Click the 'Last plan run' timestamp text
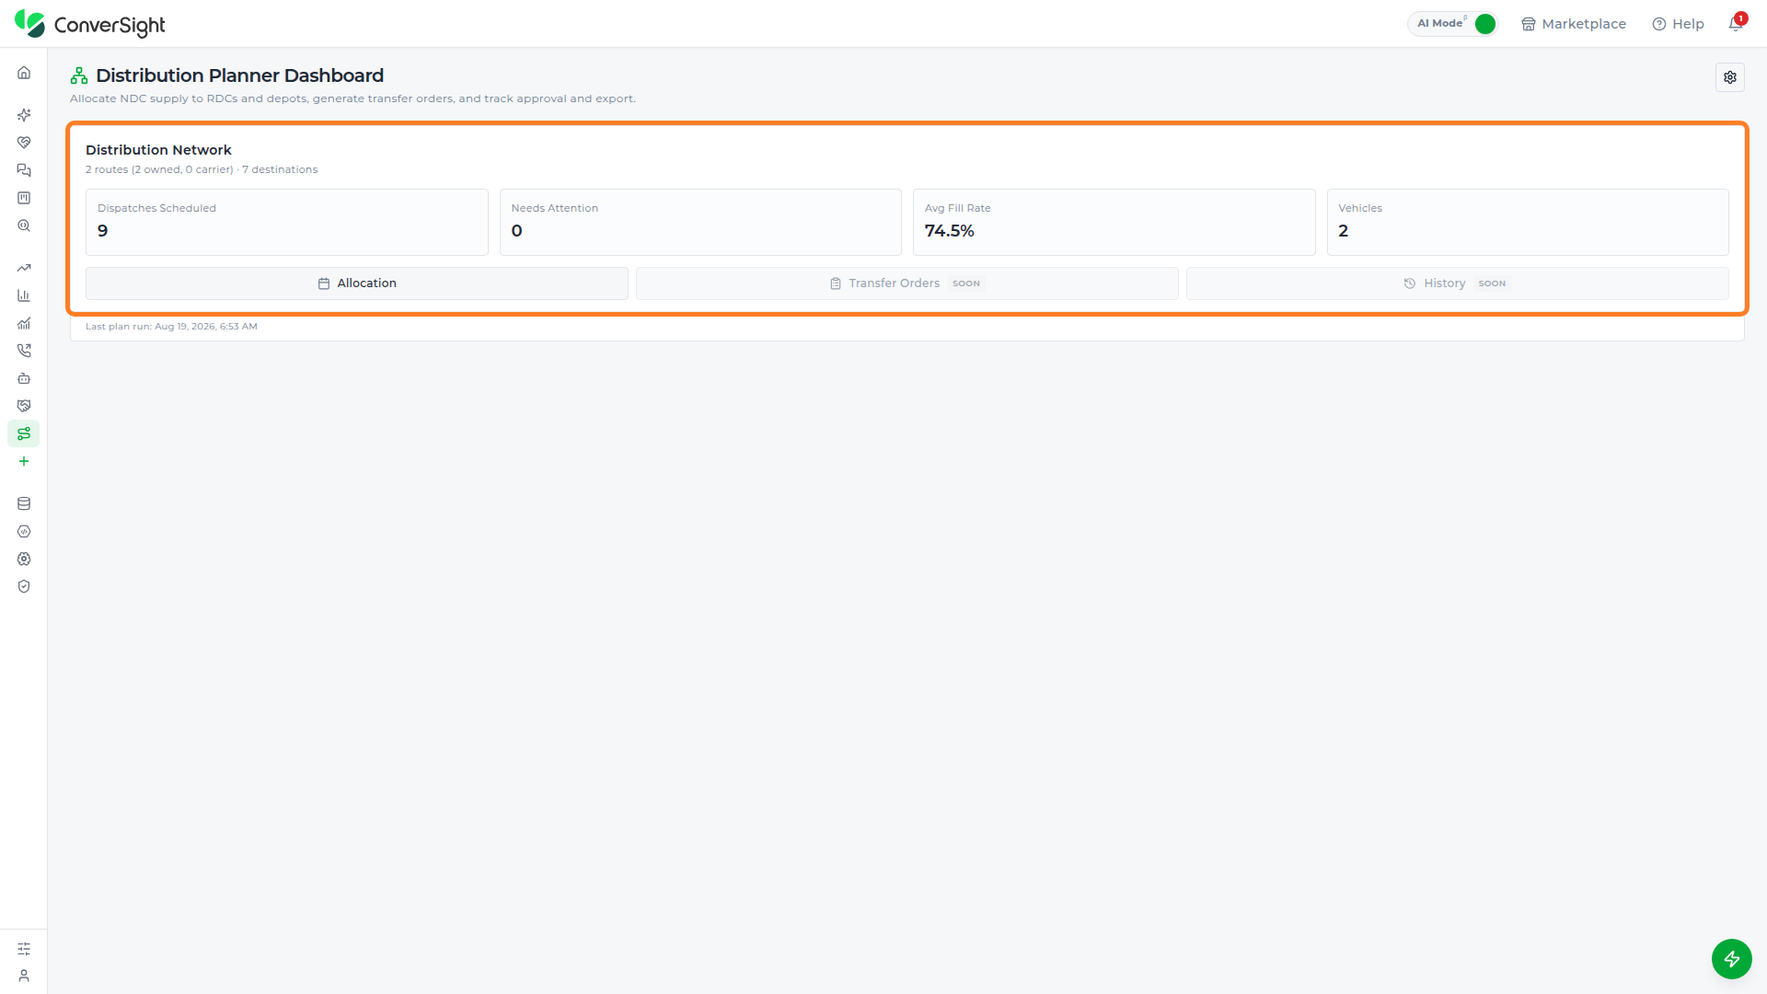 click(x=171, y=327)
